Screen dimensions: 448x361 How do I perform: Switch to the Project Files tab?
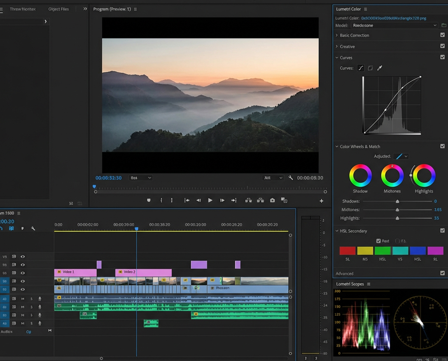tap(58, 9)
